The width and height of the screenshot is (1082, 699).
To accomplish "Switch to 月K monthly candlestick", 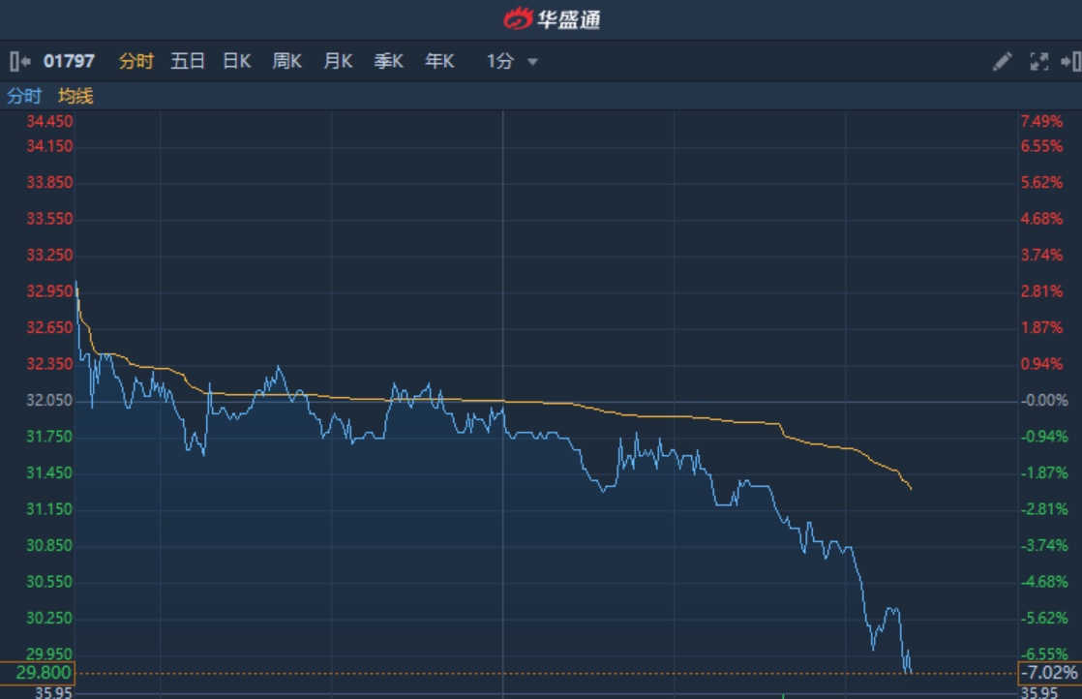I will (338, 61).
